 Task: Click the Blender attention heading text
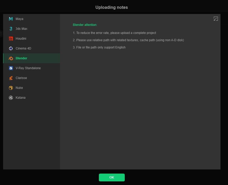(85, 25)
